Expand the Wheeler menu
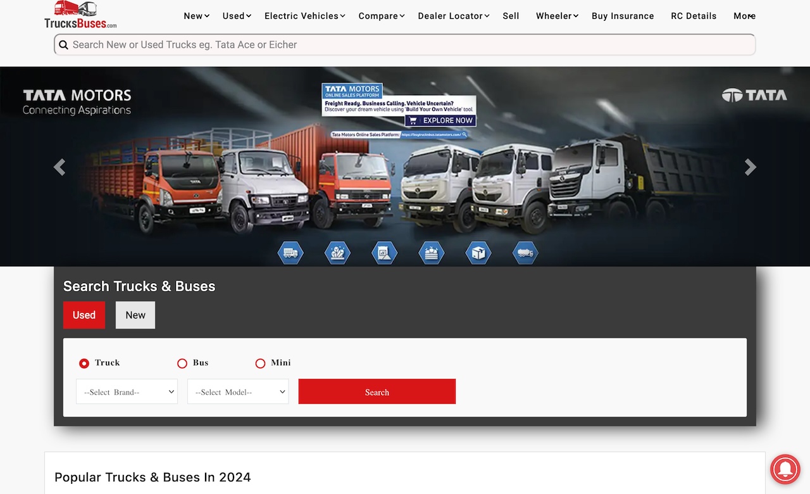Image resolution: width=810 pixels, height=494 pixels. click(557, 16)
